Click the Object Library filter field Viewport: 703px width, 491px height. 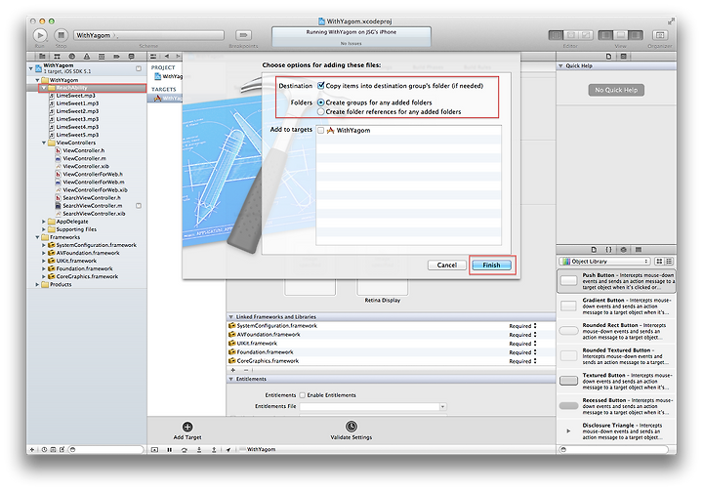613,449
